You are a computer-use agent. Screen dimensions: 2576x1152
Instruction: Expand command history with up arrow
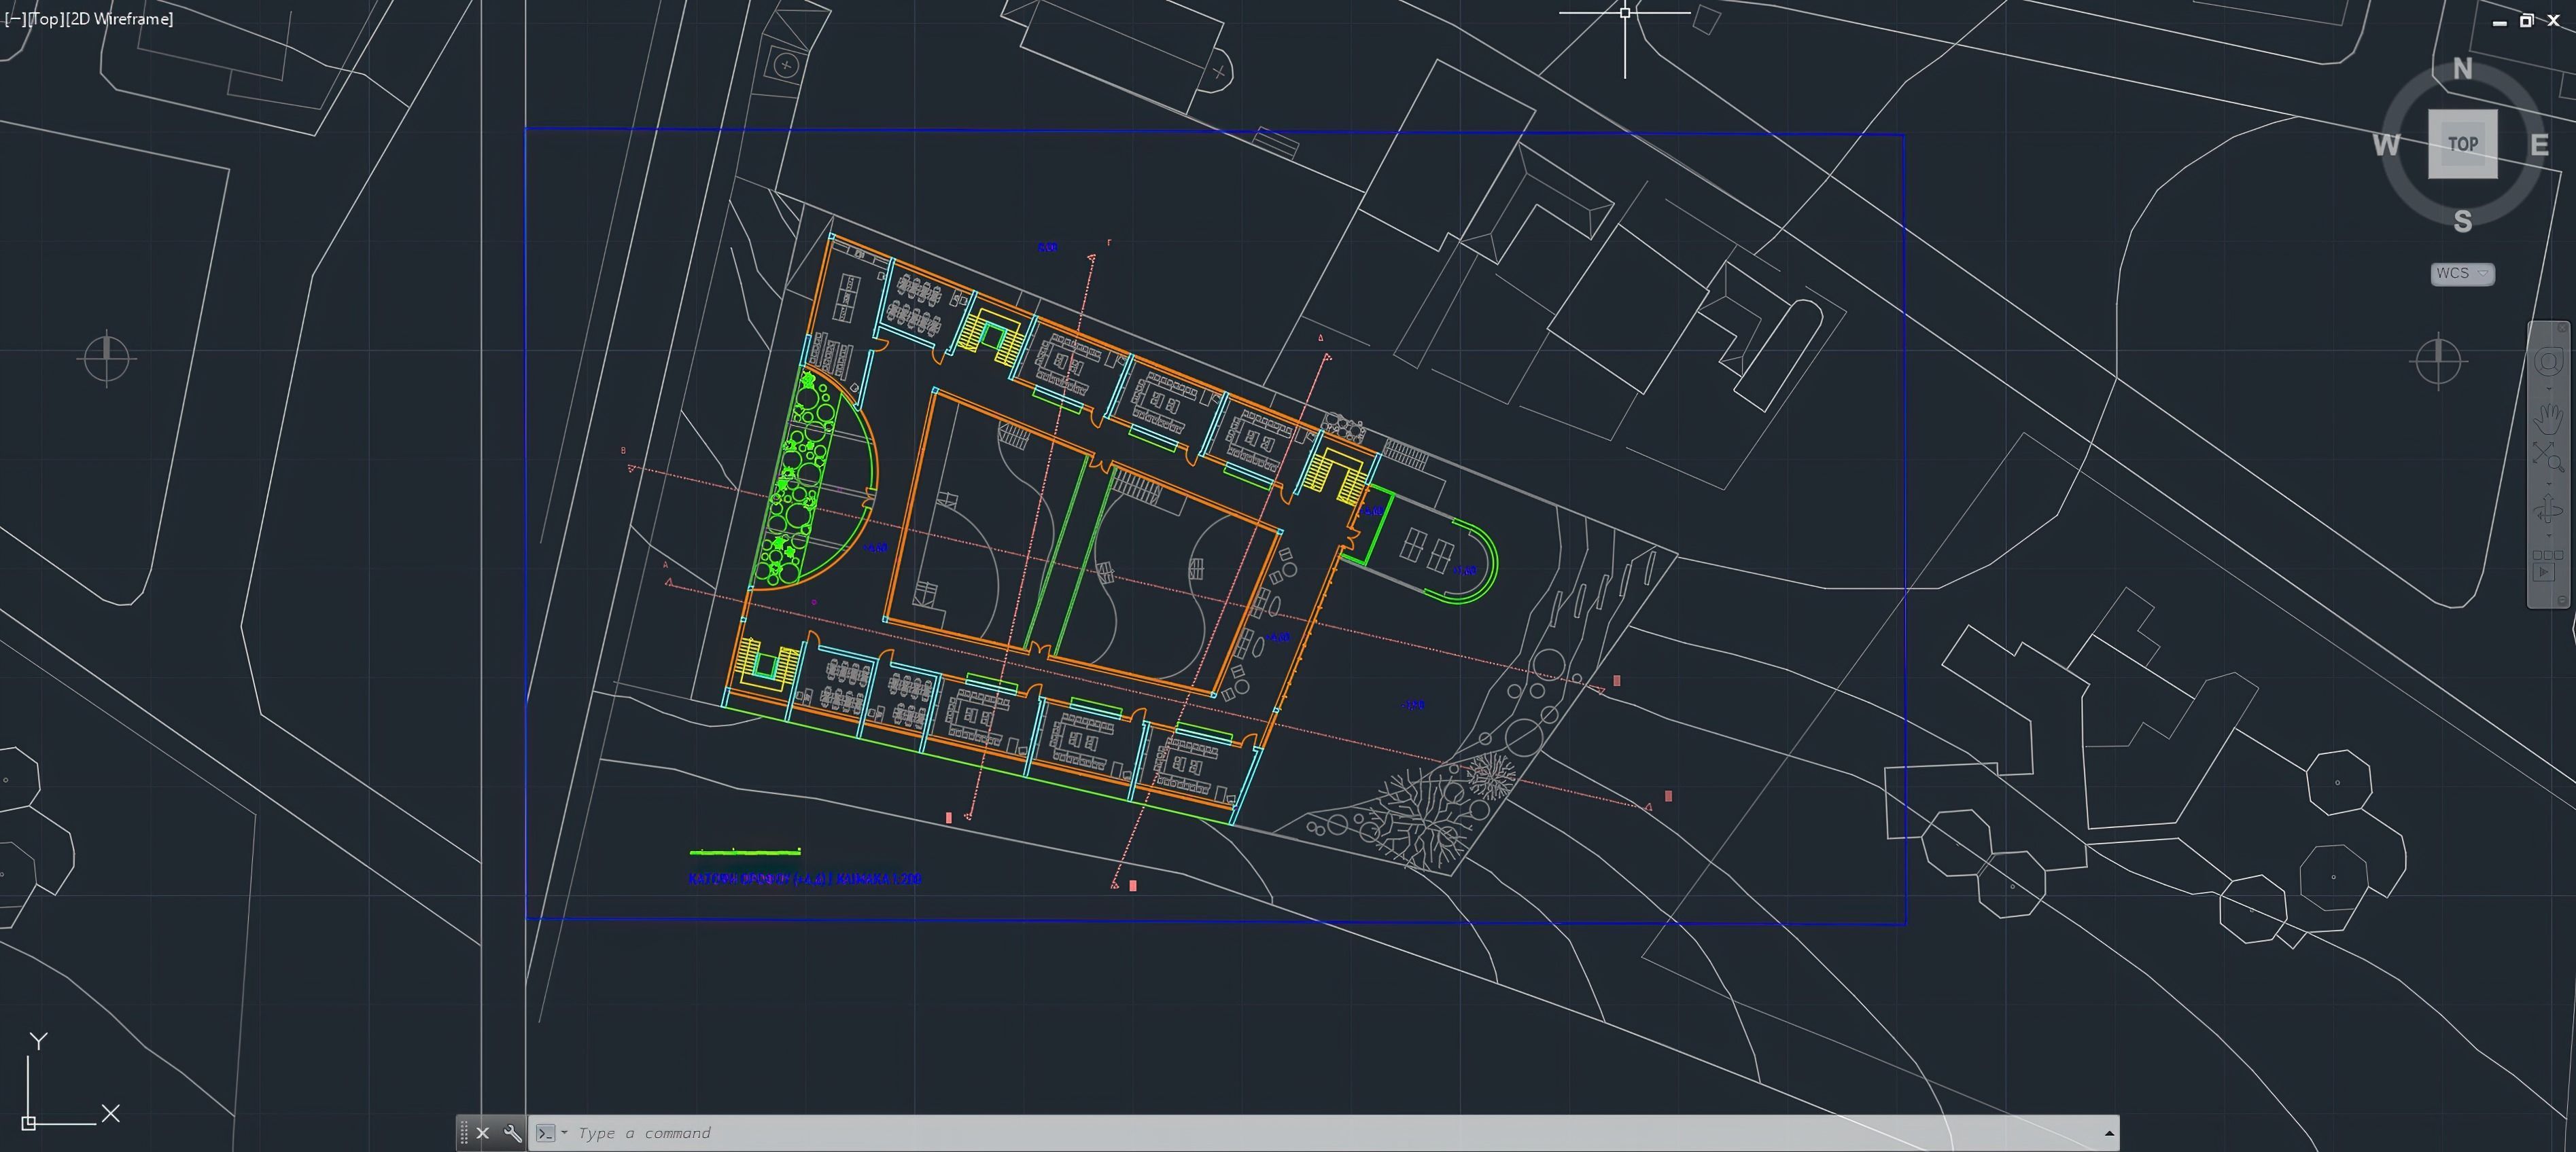click(x=2109, y=1133)
